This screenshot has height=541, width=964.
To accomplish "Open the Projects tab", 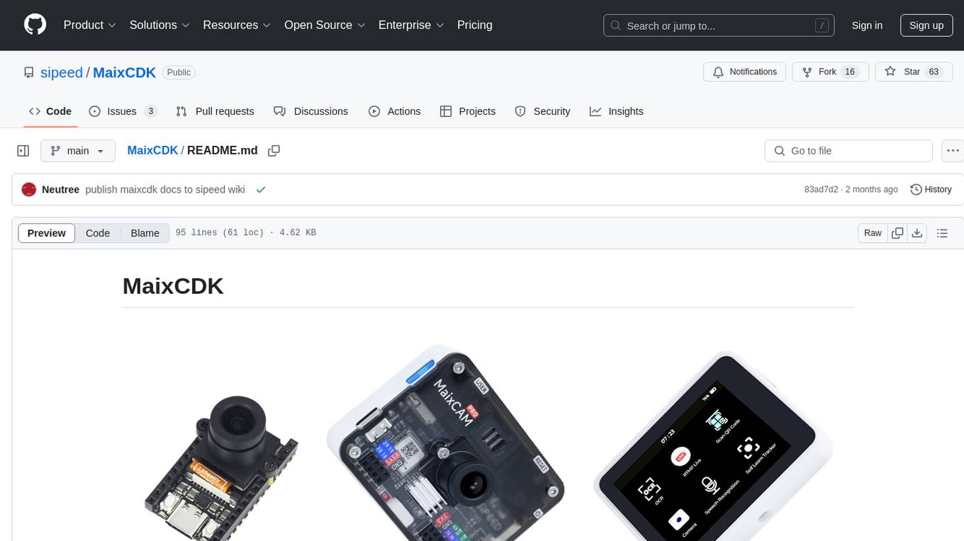I will click(x=468, y=111).
